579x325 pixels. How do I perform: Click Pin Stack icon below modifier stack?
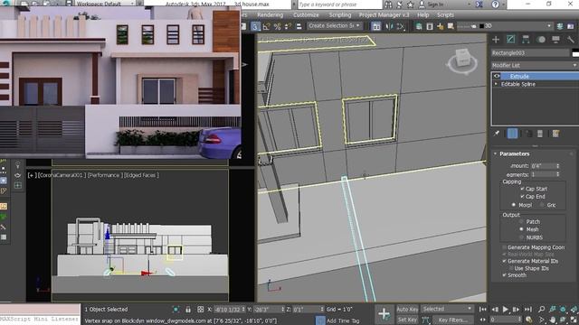tap(497, 134)
